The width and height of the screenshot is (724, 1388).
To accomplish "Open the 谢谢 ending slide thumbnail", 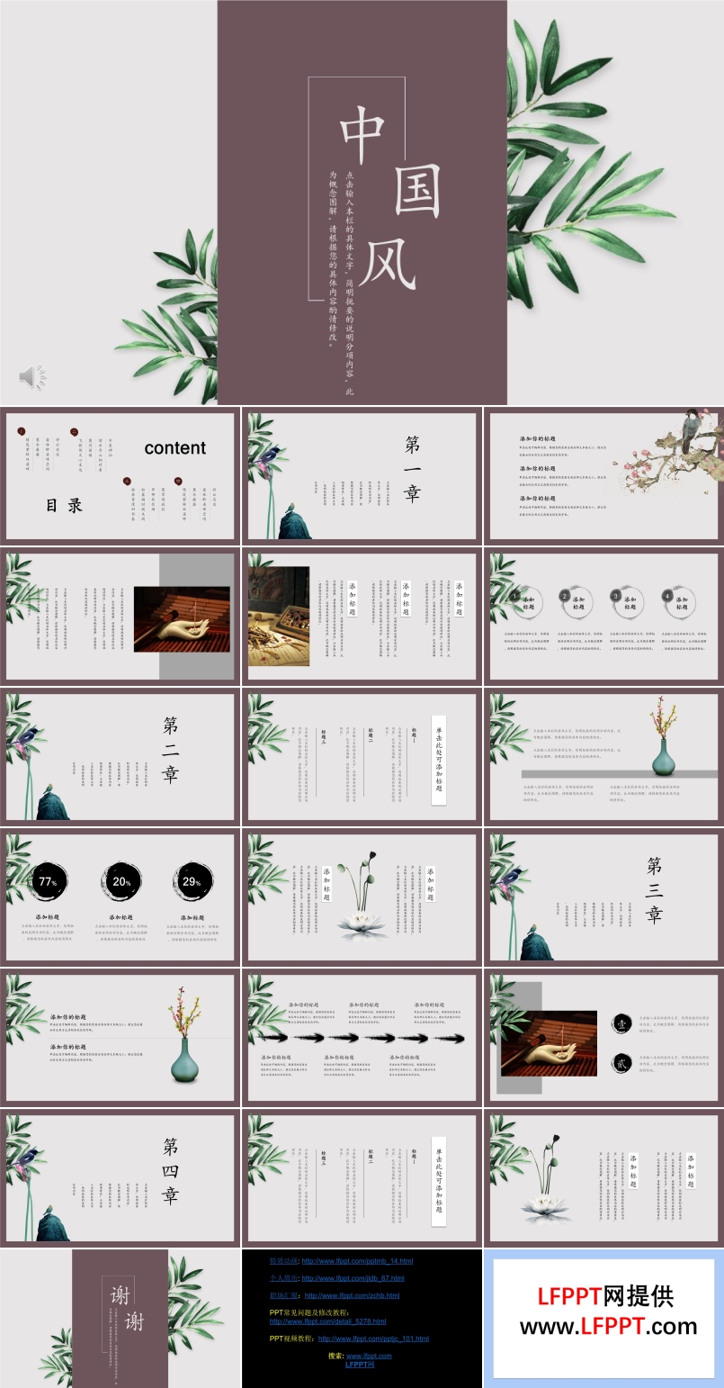I will pyautogui.click(x=120, y=1318).
